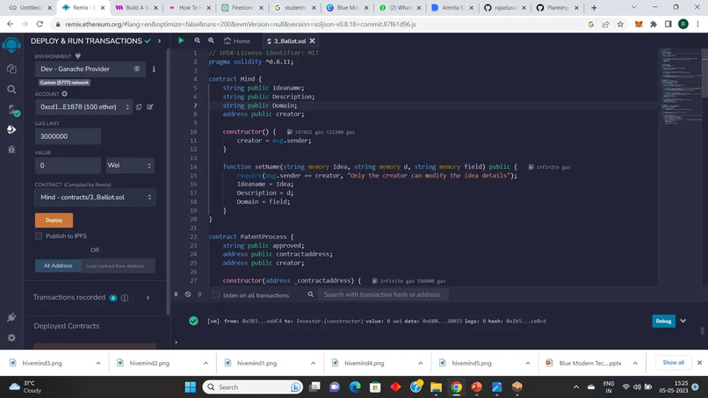This screenshot has height=398, width=708.
Task: Click the Value amount input field
Action: tap(68, 165)
